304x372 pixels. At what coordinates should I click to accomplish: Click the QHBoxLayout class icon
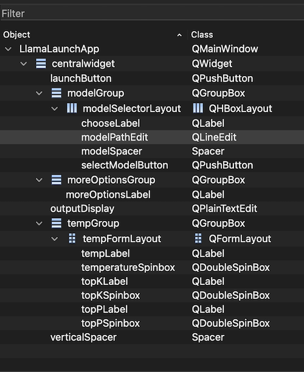tap(198, 108)
